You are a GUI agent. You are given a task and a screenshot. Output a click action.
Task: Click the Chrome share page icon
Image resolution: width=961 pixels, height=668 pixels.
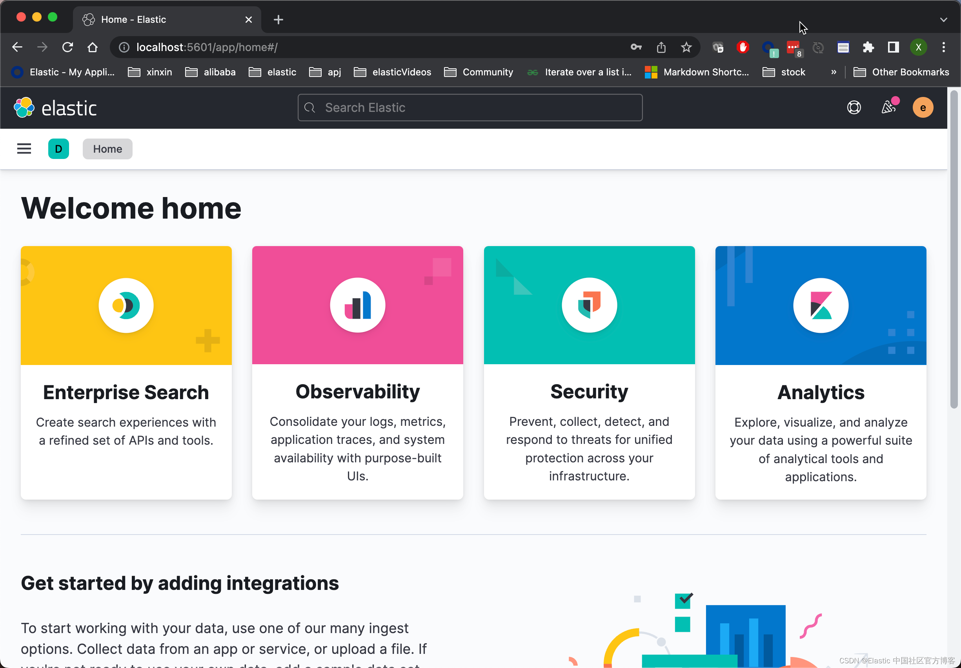(661, 47)
